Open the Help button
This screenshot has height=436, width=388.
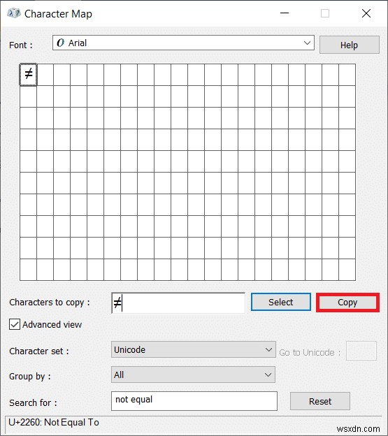click(x=349, y=45)
